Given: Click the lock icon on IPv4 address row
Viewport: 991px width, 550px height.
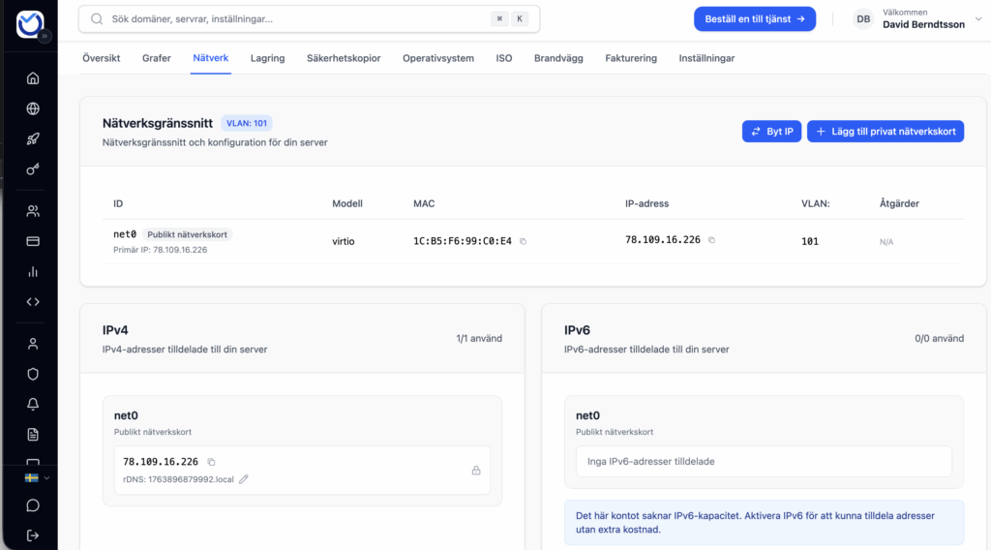Looking at the screenshot, I should point(476,471).
